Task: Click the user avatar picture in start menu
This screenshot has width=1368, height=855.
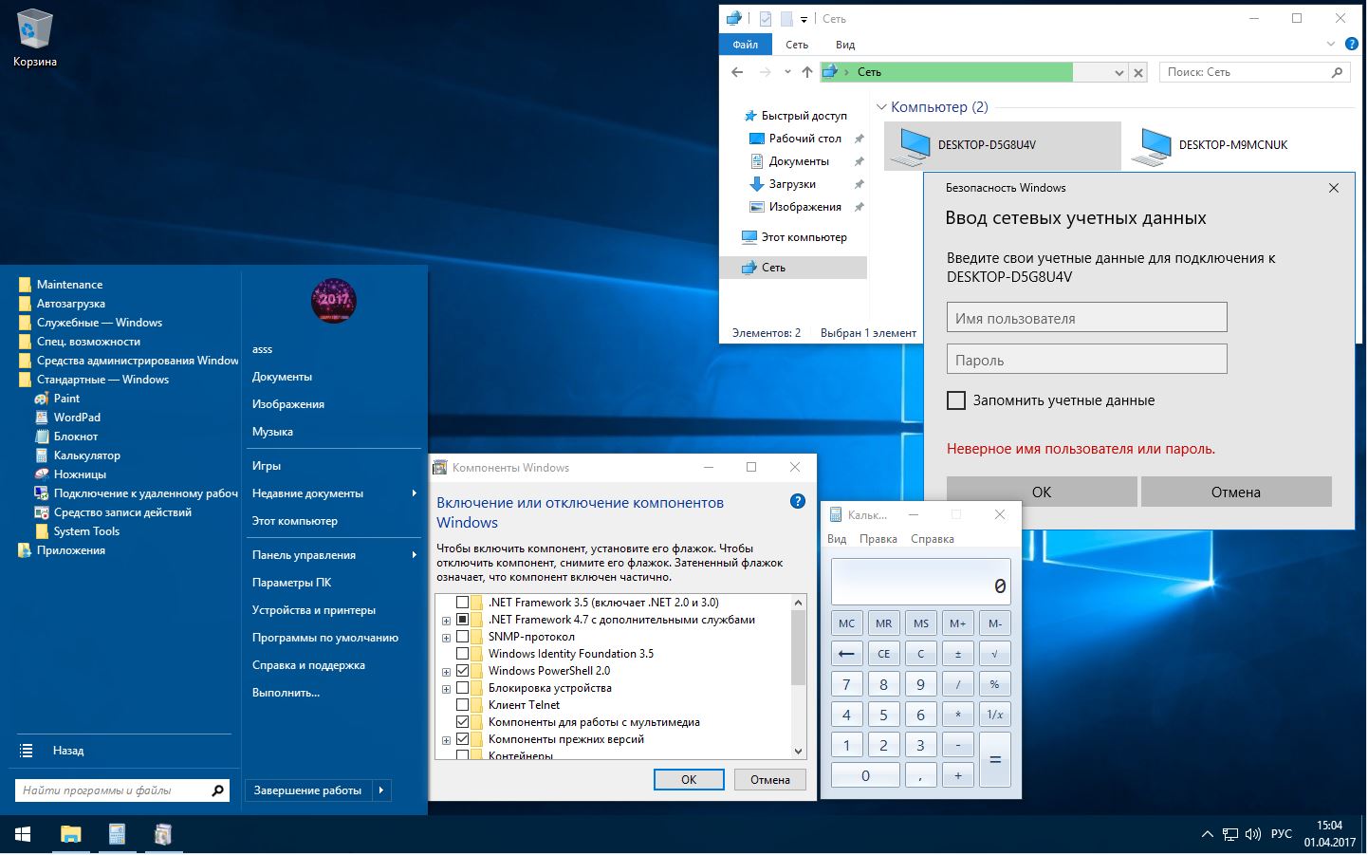Action: (333, 301)
